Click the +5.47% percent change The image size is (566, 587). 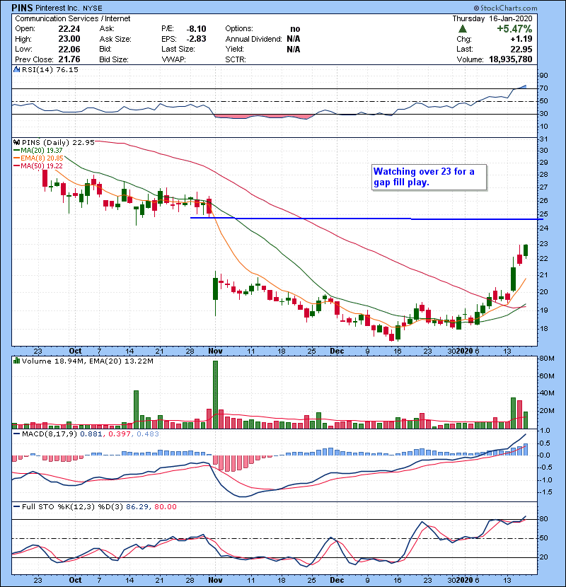coord(514,29)
